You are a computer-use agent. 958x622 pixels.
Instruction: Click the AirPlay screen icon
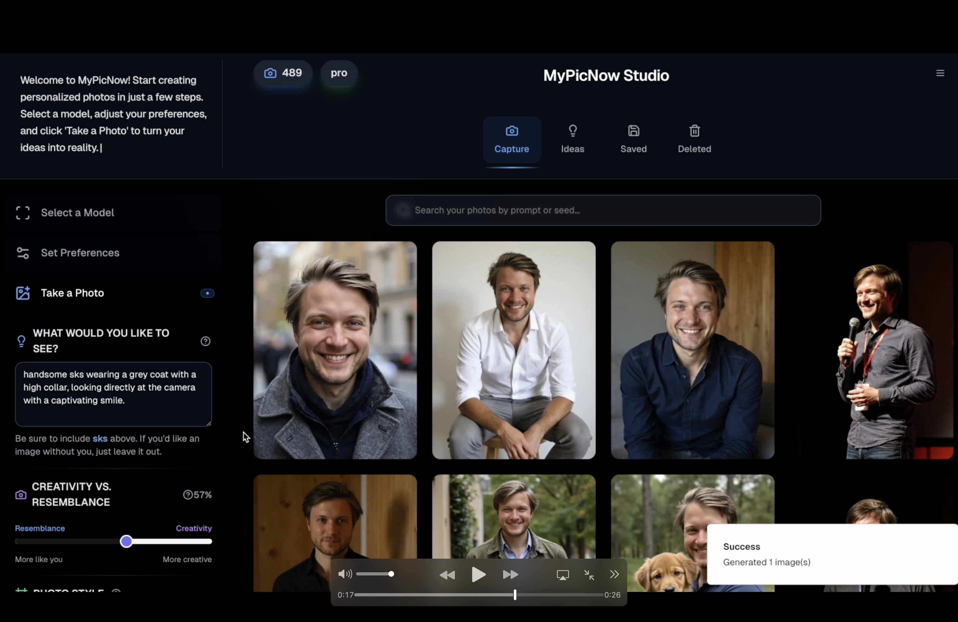click(563, 575)
